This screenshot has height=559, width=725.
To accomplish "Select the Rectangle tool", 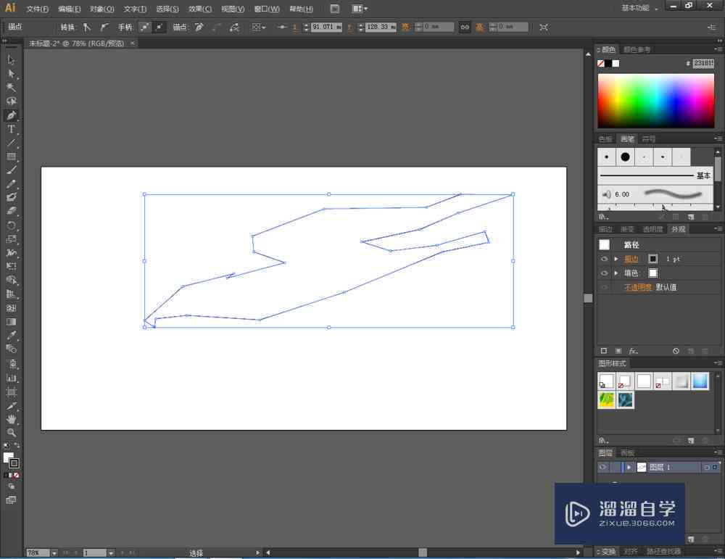I will coord(11,157).
